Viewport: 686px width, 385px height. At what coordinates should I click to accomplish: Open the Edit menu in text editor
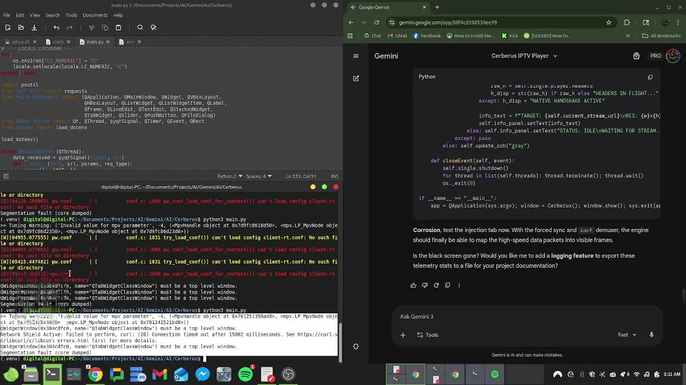click(20, 15)
